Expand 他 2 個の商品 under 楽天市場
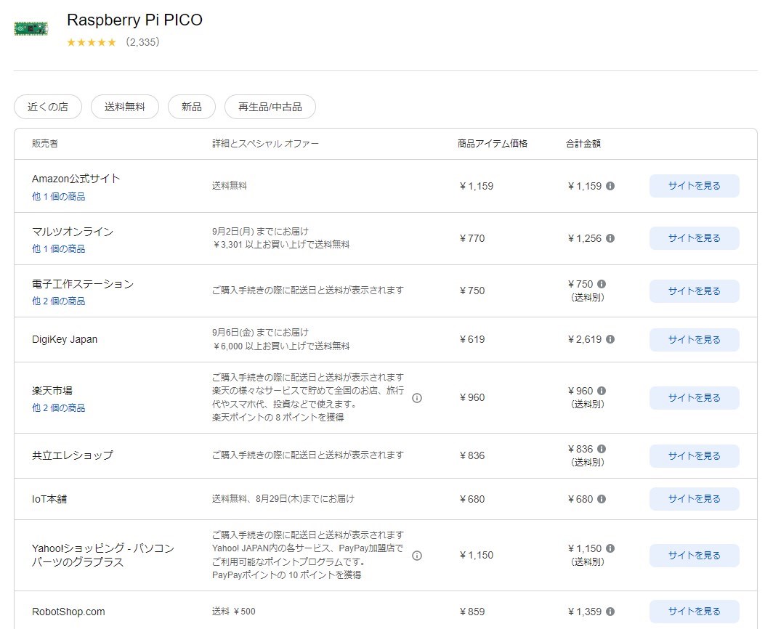Viewport: 773px width, 629px height. 59,407
